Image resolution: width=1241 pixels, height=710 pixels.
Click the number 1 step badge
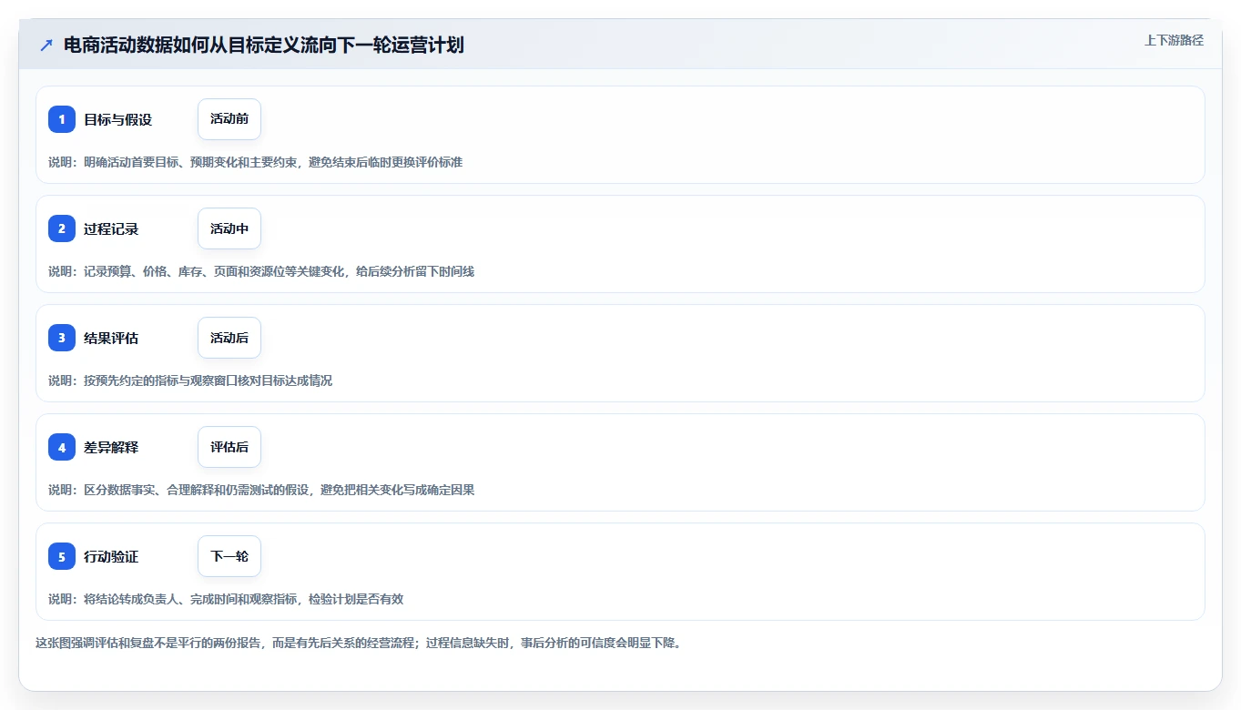62,119
